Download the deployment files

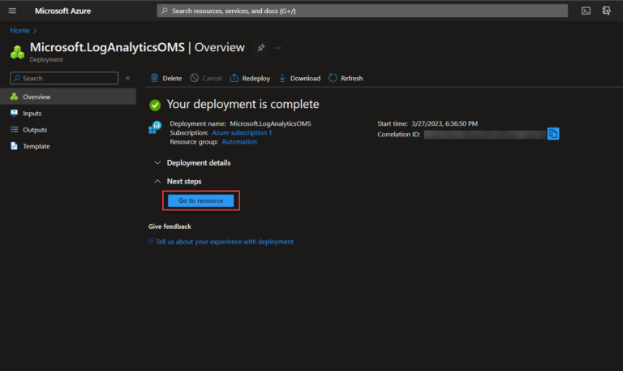[x=299, y=78]
